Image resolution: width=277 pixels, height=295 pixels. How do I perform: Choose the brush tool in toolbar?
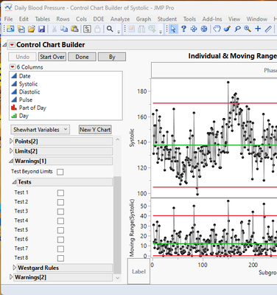tap(227, 29)
